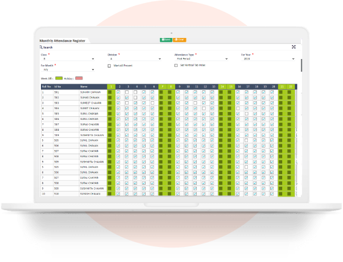Screen dimensions: 343x262
Task: Toggle Set Vertical Tab Index checkbox
Action: (x=176, y=65)
